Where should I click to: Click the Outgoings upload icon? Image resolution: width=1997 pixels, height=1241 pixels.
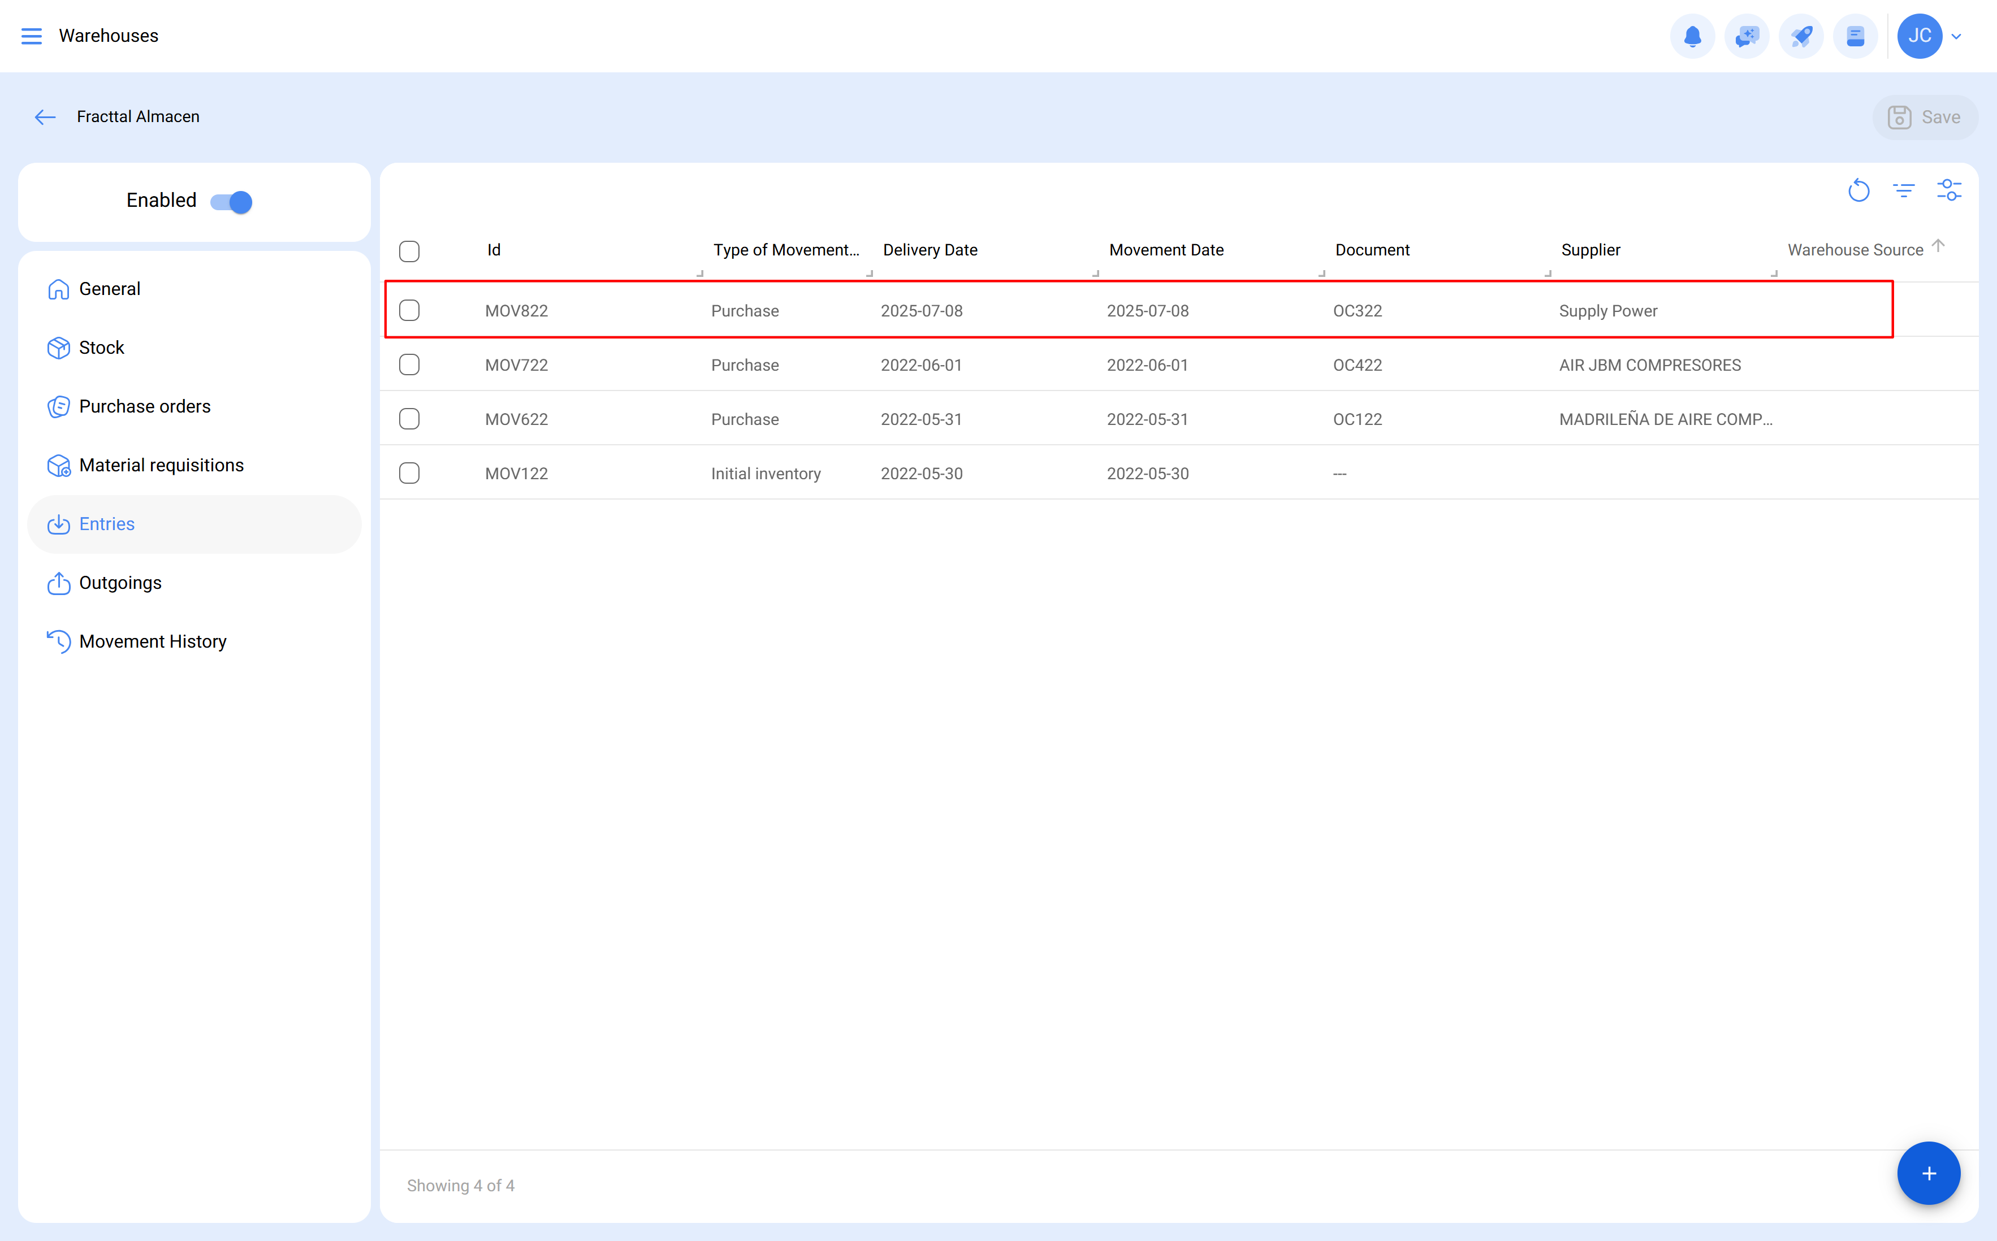[58, 583]
